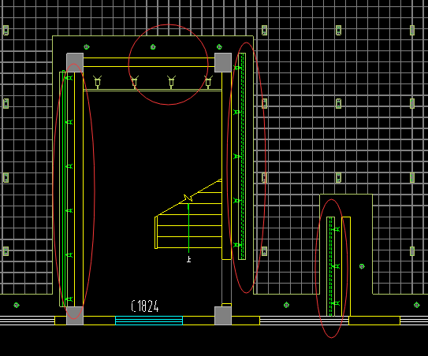Click the bottom-right gray column beside C1824
The image size is (428, 356).
point(223,316)
